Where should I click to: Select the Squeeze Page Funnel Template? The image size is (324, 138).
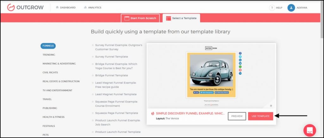pyautogui.click(x=116, y=113)
